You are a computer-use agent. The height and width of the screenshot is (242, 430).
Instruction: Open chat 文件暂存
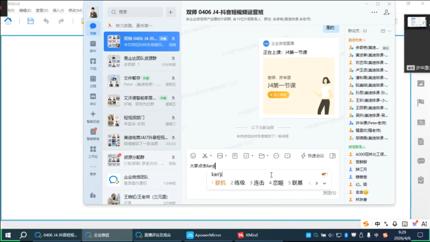tap(141, 81)
